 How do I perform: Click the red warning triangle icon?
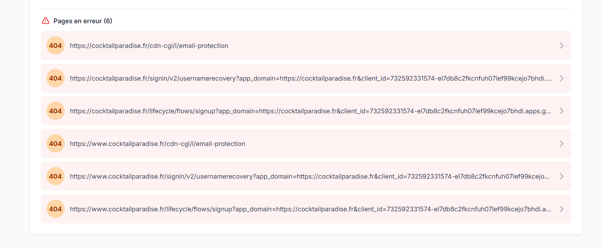(45, 21)
